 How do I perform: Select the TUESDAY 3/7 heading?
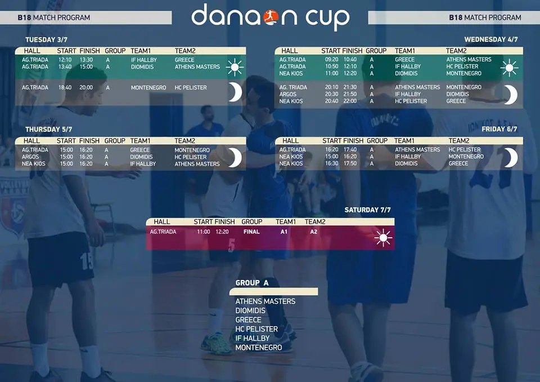click(x=47, y=39)
